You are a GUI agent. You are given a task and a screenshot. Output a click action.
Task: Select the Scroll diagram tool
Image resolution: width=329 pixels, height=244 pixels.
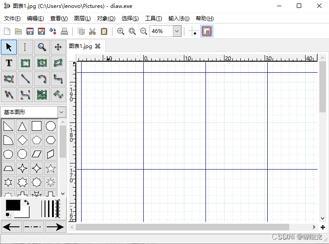pos(58,47)
